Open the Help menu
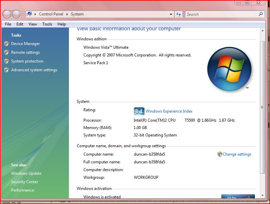The width and height of the screenshot is (270, 204). (x=62, y=24)
